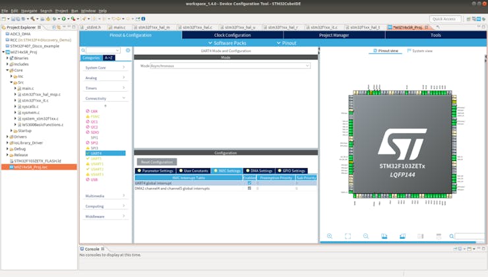Switch to the User Constants tab
488x277 pixels.
tap(193, 171)
